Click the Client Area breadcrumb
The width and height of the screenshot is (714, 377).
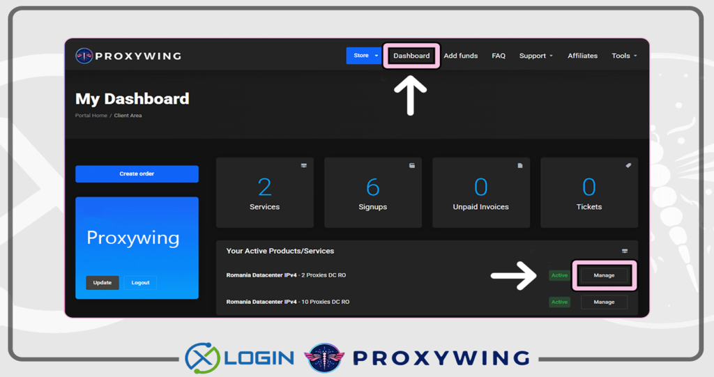point(128,116)
